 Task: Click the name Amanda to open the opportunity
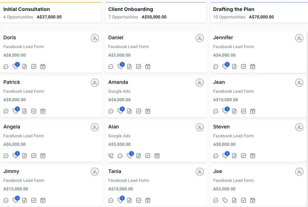click(x=118, y=82)
